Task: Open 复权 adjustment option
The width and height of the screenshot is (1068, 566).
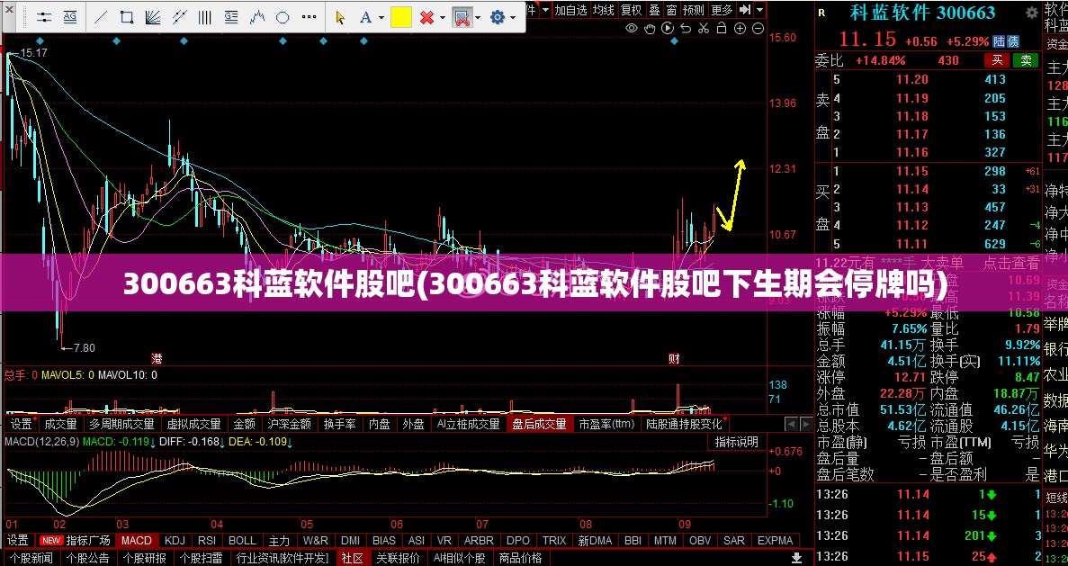Action: [632, 10]
